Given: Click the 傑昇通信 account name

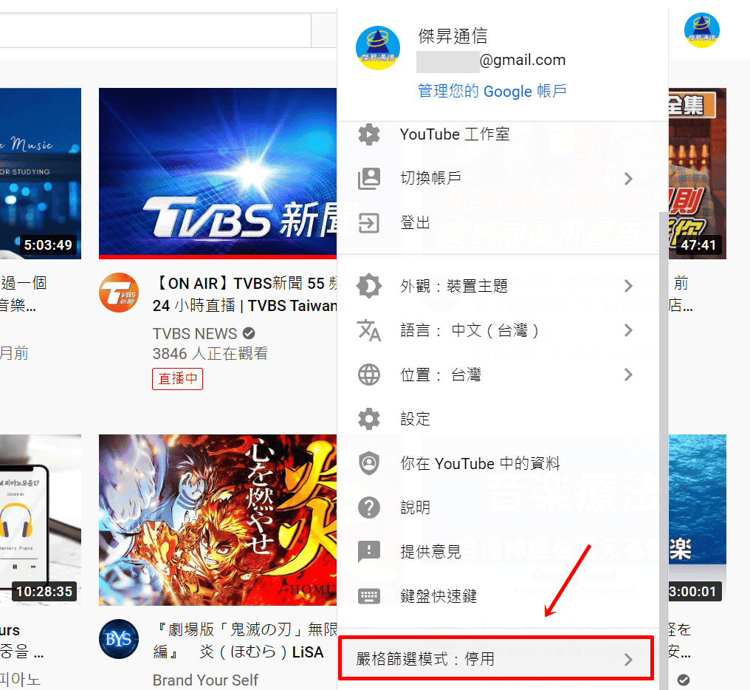Looking at the screenshot, I should [453, 36].
